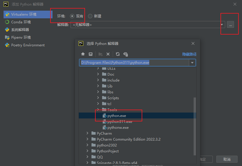Select python311.exe file in tree
The height and width of the screenshot is (166, 242).
tap(137, 121)
